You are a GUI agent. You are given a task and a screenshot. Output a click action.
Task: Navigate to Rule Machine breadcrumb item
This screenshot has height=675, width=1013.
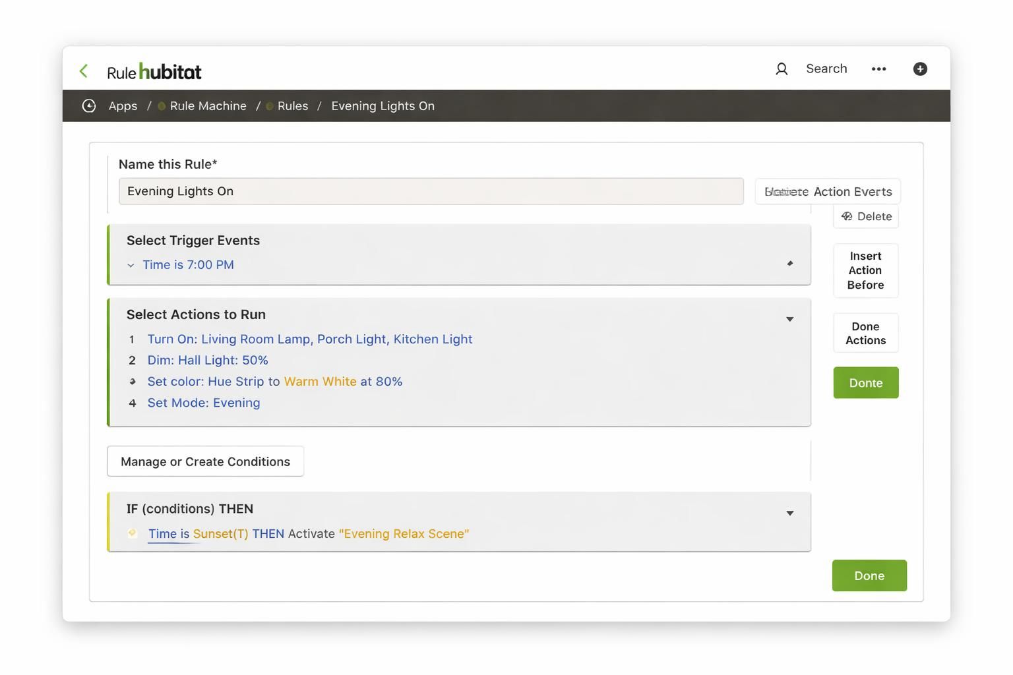click(208, 106)
